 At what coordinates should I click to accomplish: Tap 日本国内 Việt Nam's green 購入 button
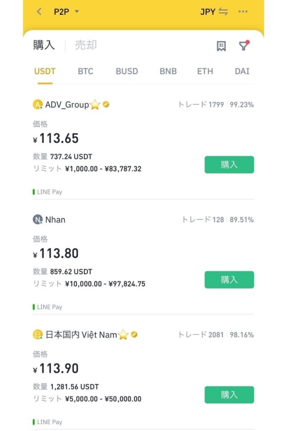click(x=229, y=395)
